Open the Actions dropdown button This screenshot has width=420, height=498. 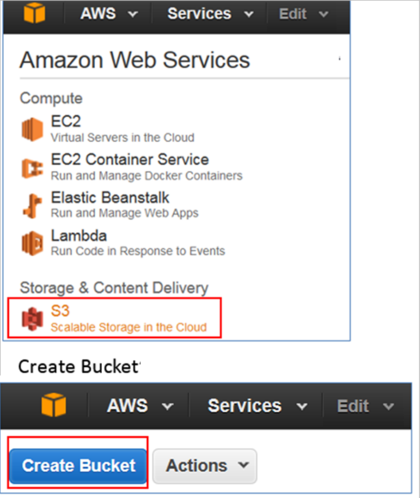pyautogui.click(x=204, y=466)
